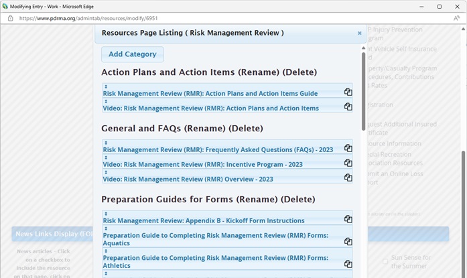Click copy icon for FAQs - 2023 entry
Viewport: 467px width, 278px height.
pyautogui.click(x=348, y=148)
